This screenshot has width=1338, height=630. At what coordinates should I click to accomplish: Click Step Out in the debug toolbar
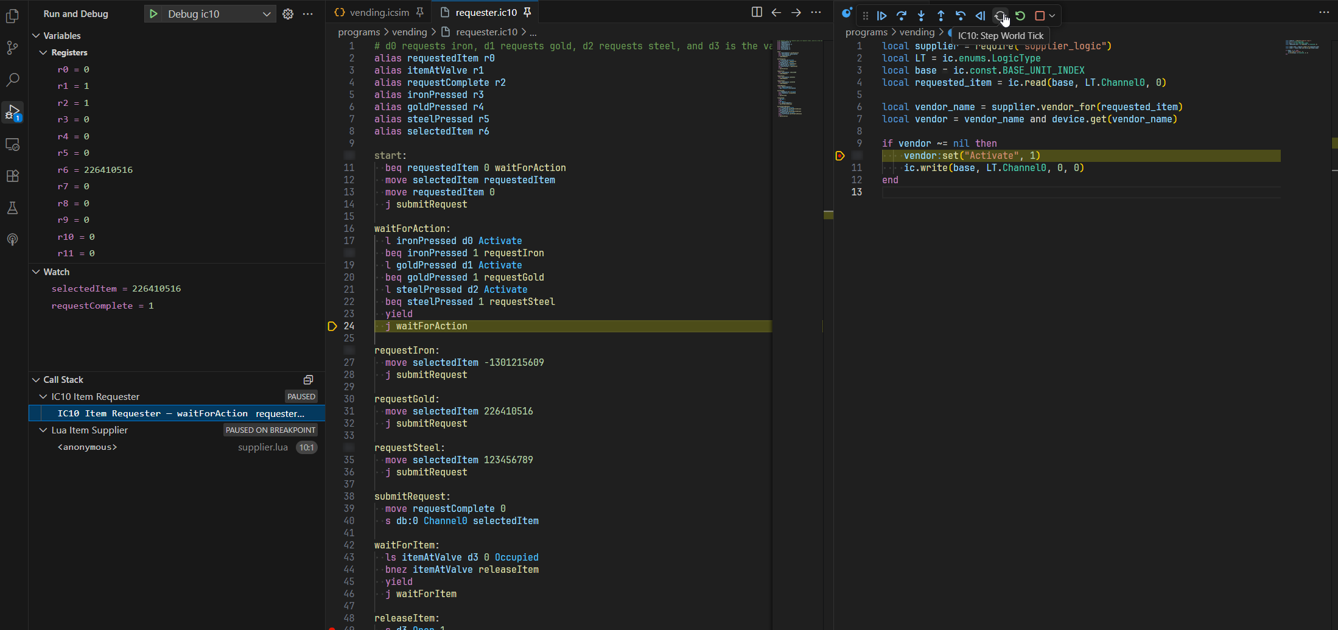pyautogui.click(x=941, y=16)
